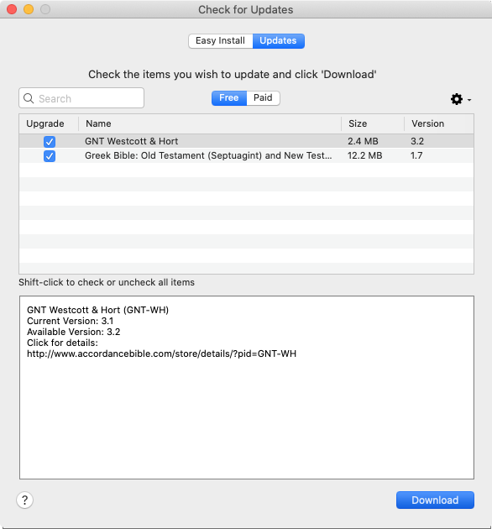Select the GNT Westcott & Hort row

coord(246,141)
